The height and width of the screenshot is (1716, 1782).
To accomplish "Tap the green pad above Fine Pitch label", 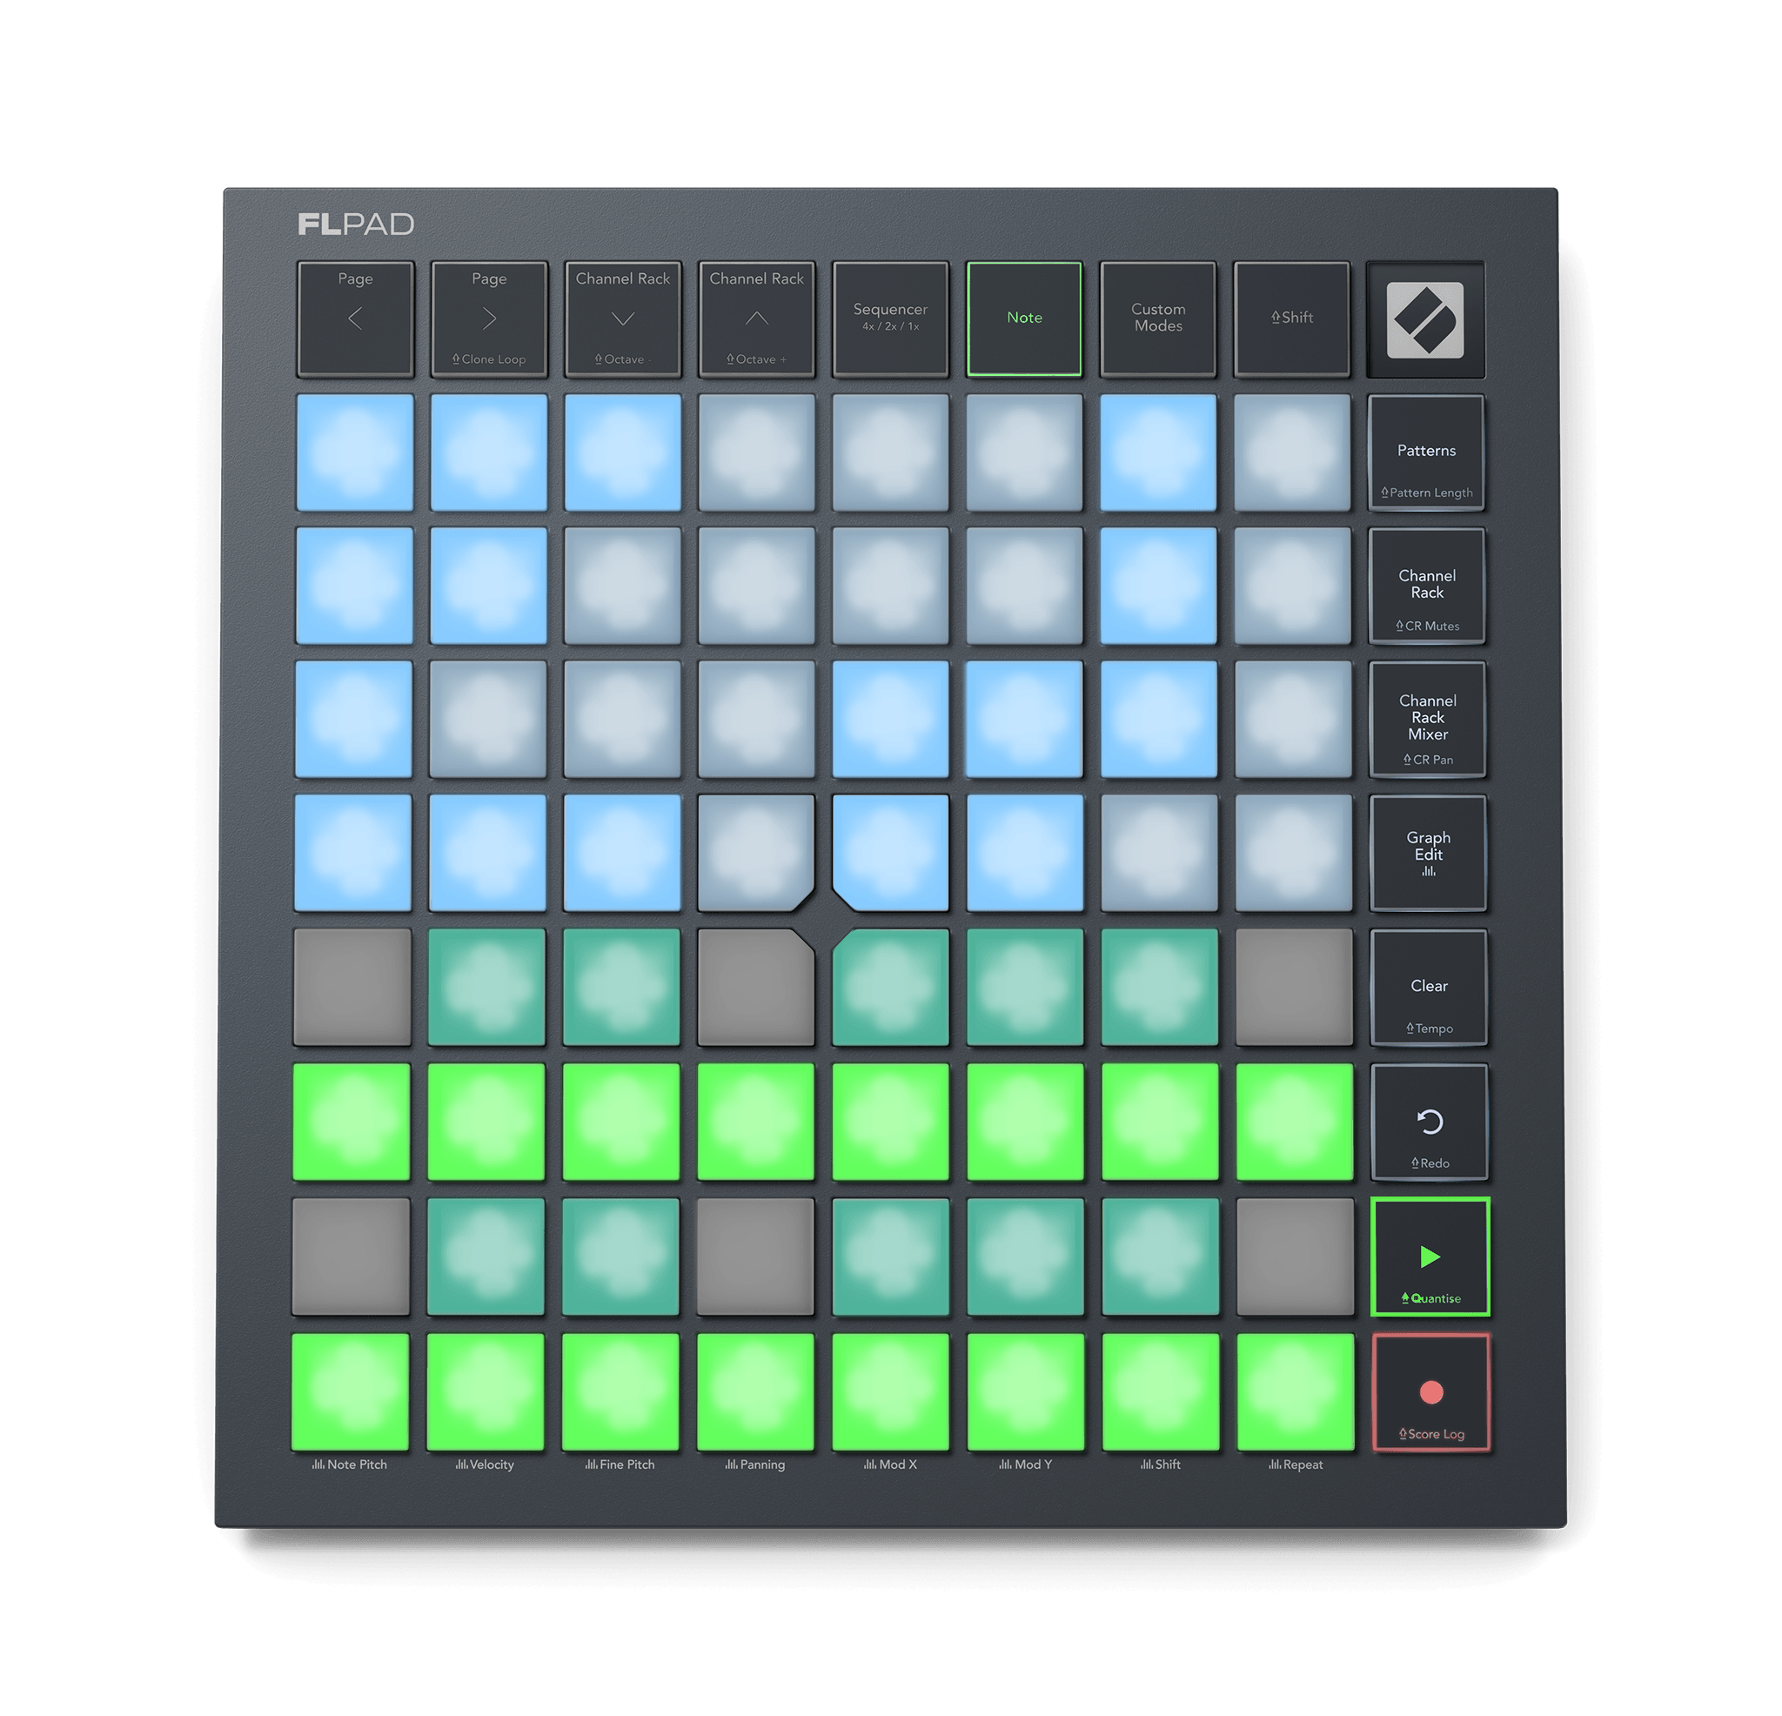I will (620, 1391).
